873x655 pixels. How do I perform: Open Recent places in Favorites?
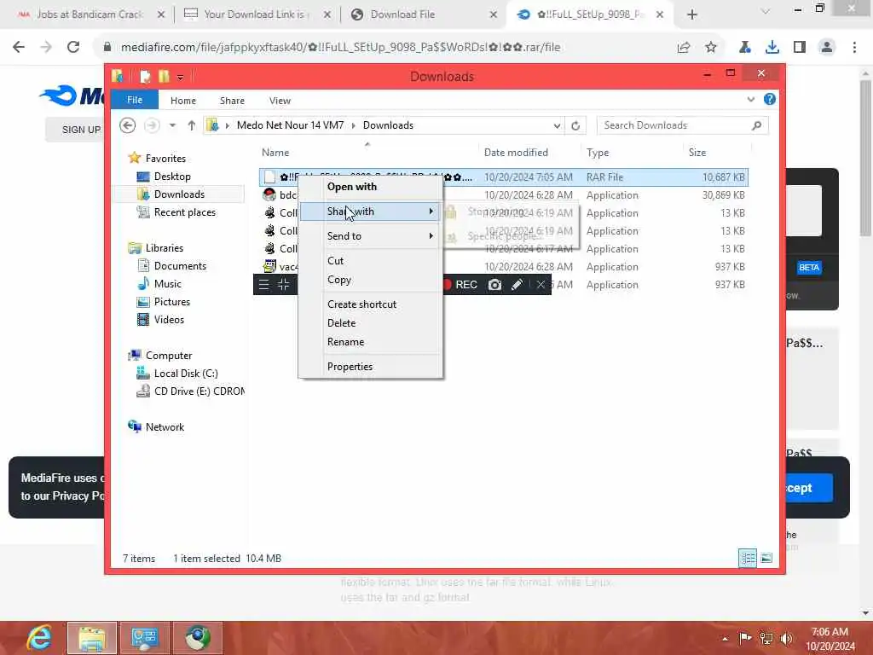point(184,212)
